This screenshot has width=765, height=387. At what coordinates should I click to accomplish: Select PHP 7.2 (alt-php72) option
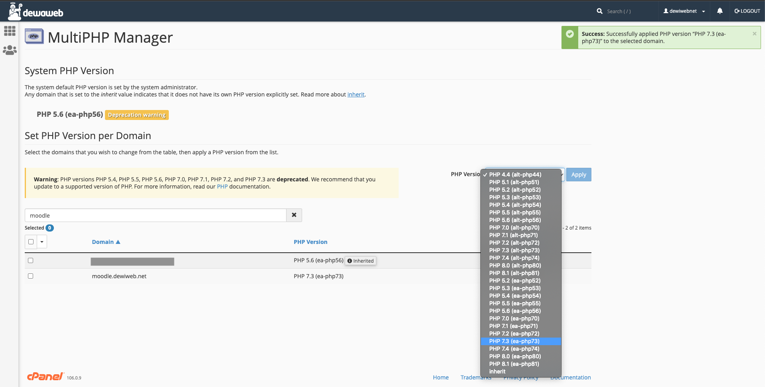[x=521, y=243]
